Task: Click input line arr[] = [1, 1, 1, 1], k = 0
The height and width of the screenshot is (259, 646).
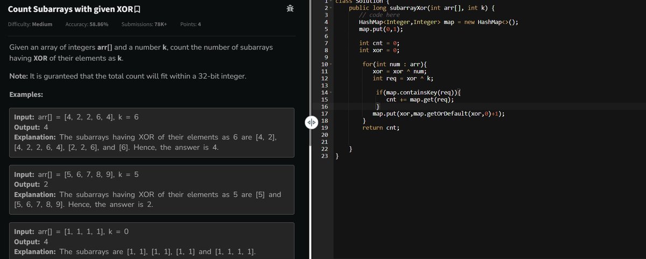Action: pos(71,232)
